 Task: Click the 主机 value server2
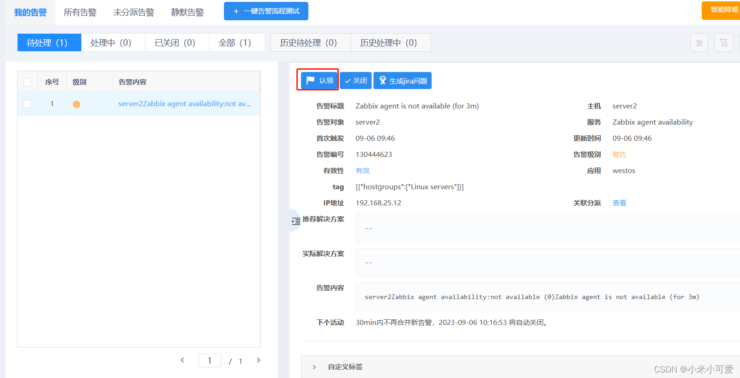click(625, 106)
